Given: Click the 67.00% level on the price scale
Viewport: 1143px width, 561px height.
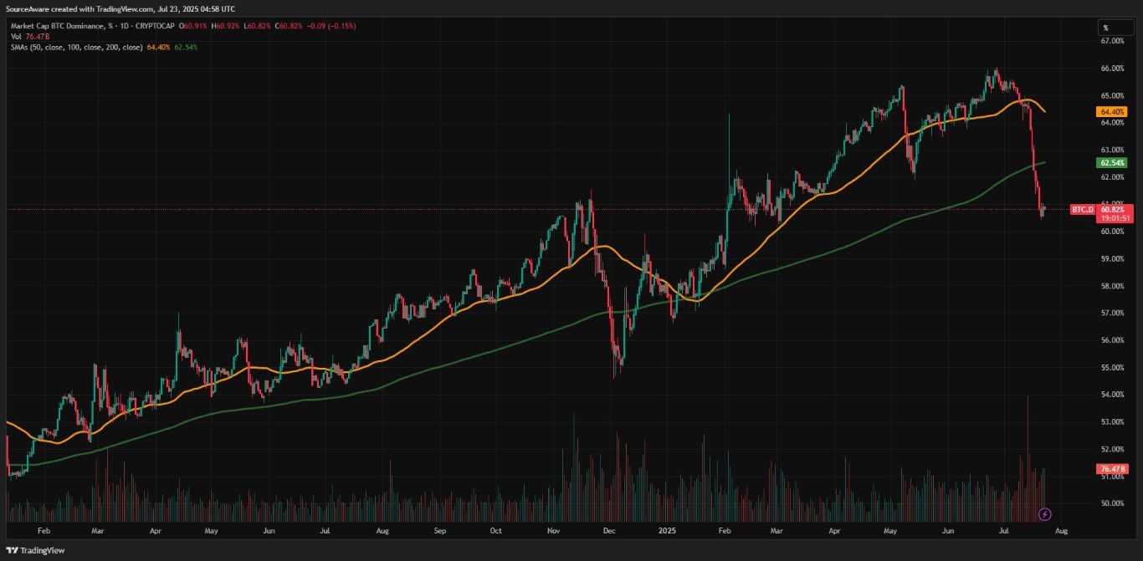Looking at the screenshot, I should pyautogui.click(x=1111, y=41).
